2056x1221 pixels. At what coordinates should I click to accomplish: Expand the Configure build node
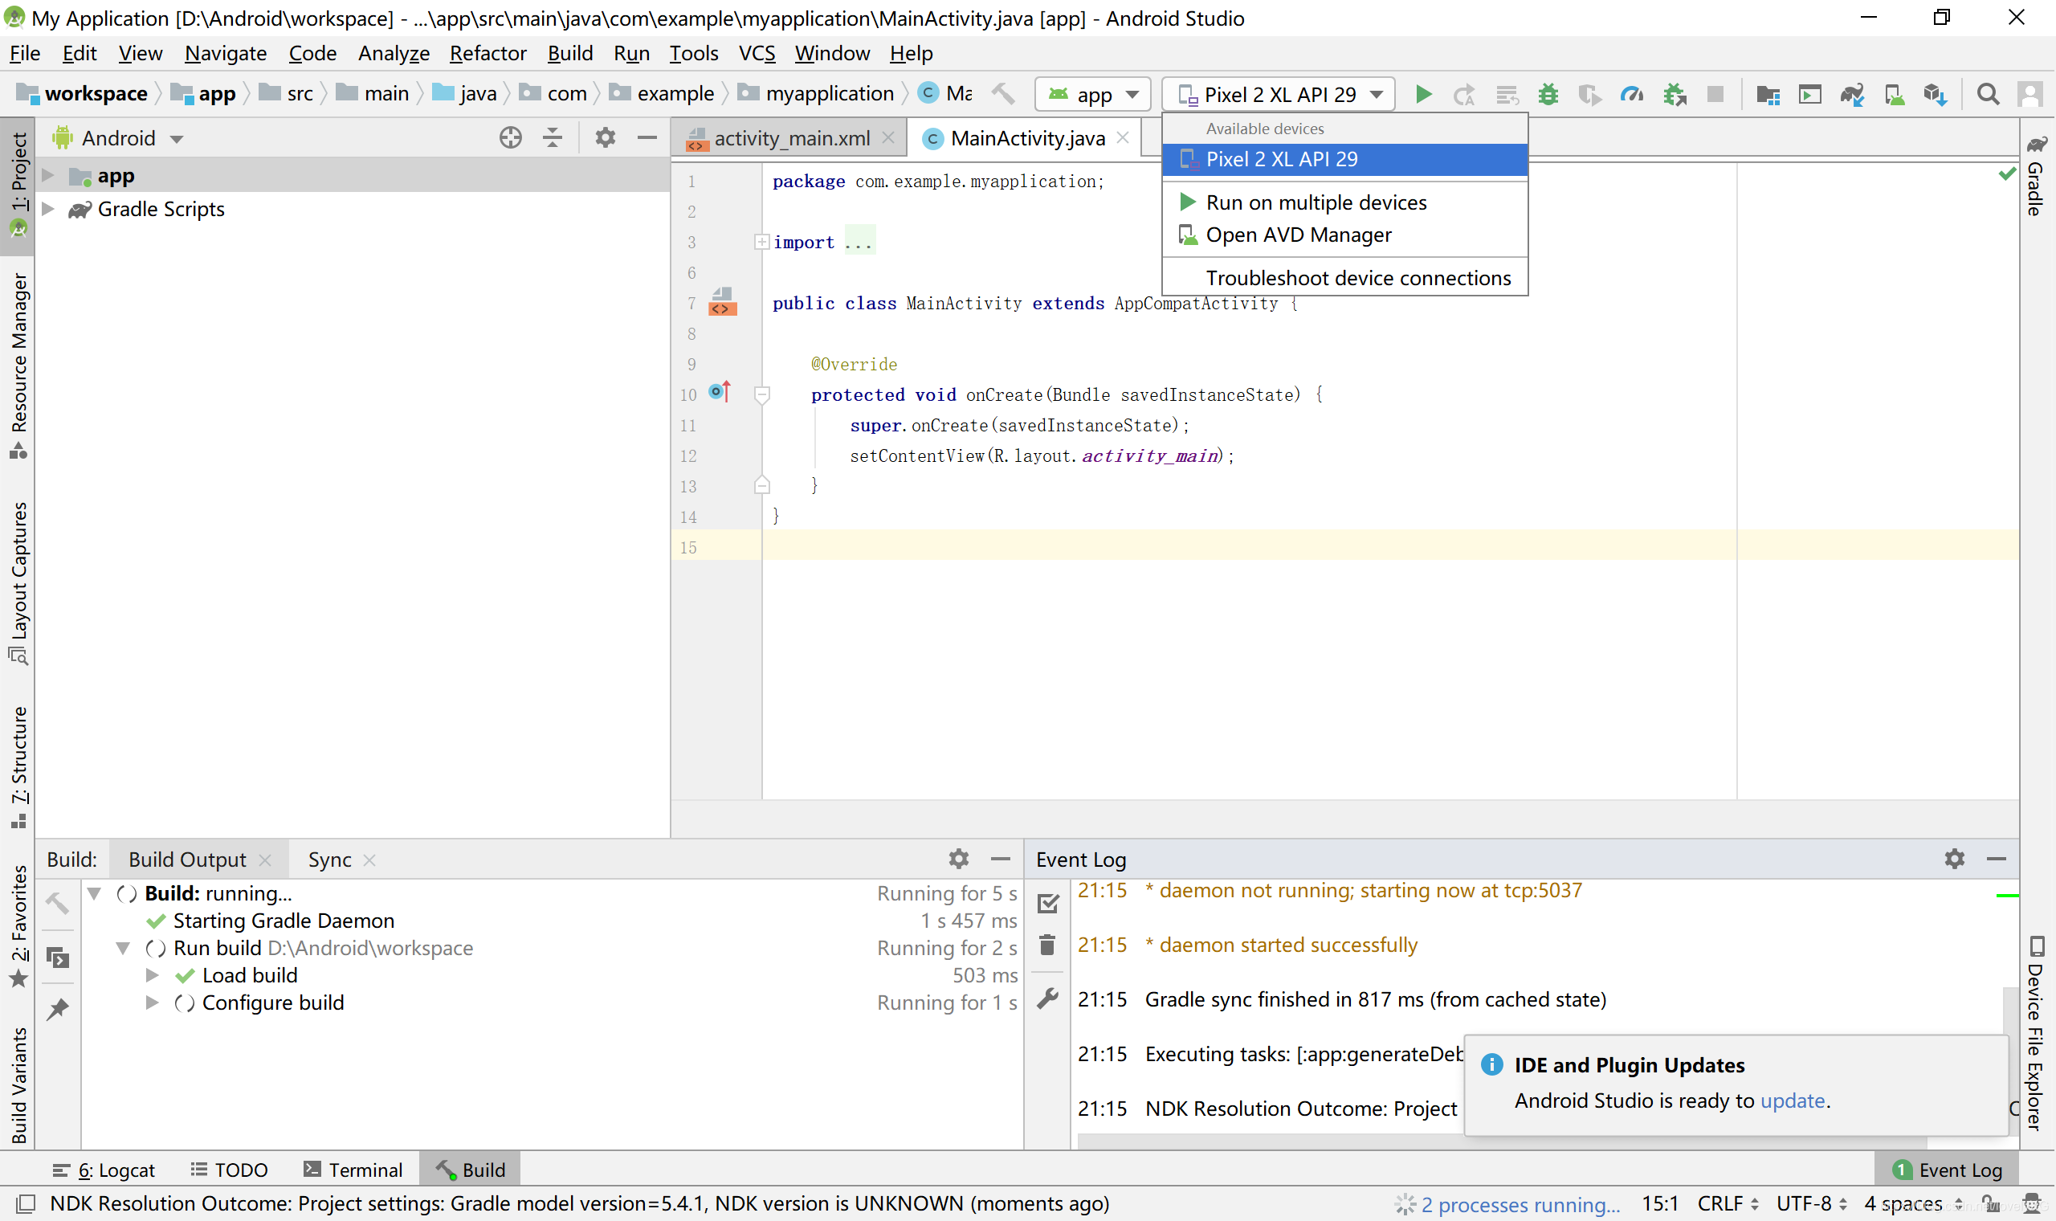click(x=152, y=1003)
